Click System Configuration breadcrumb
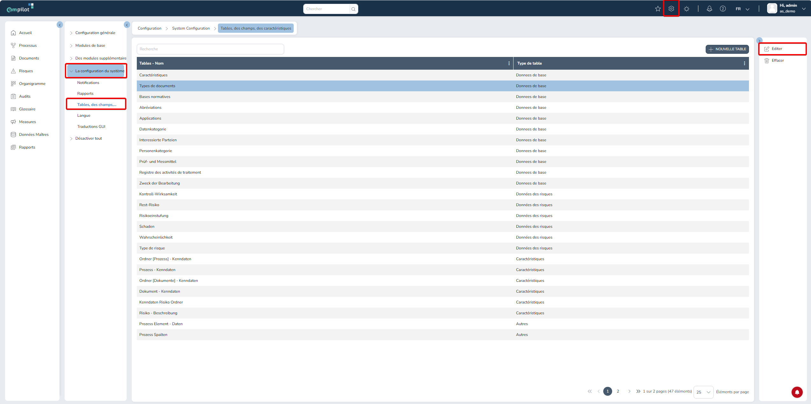Screen dimensions: 811x404 [191, 28]
